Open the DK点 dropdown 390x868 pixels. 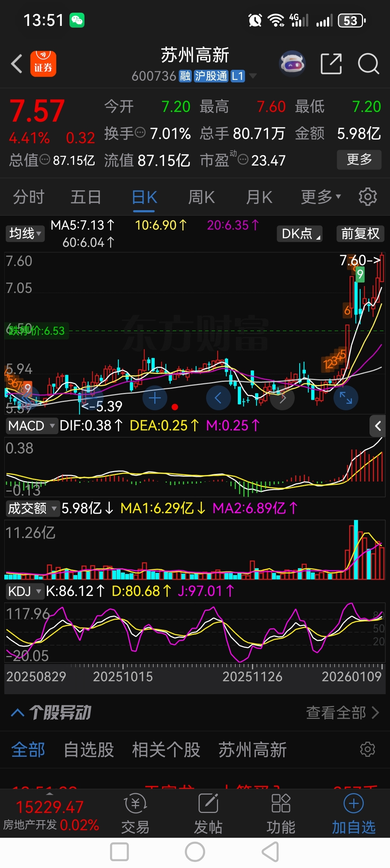tap(300, 234)
